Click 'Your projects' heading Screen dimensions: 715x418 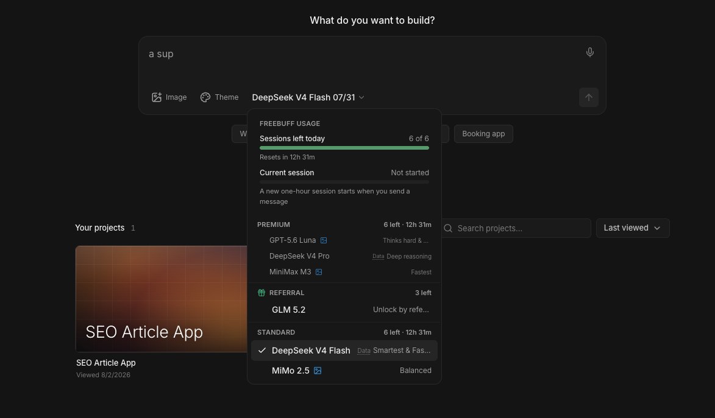point(100,228)
